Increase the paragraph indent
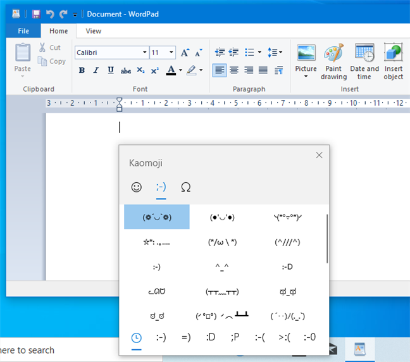 233,53
